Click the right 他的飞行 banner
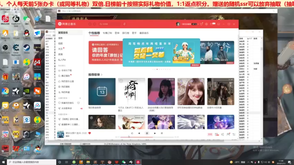The image size is (294, 165). [217, 52]
